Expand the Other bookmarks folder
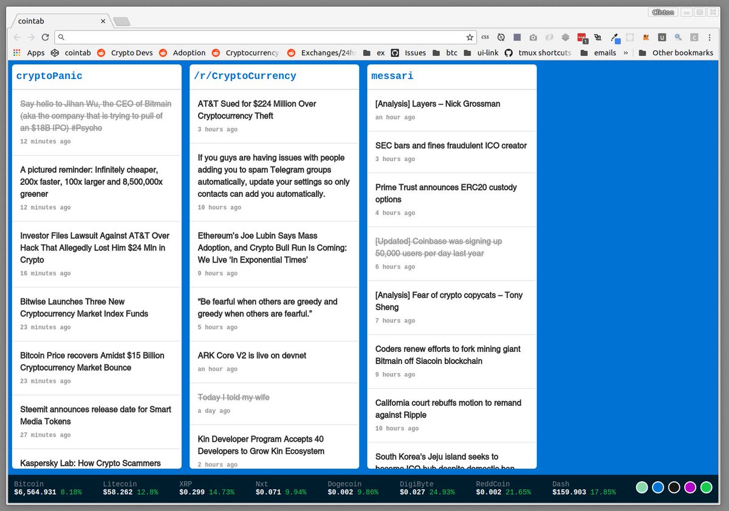Screen dimensions: 729x511 pos(676,53)
